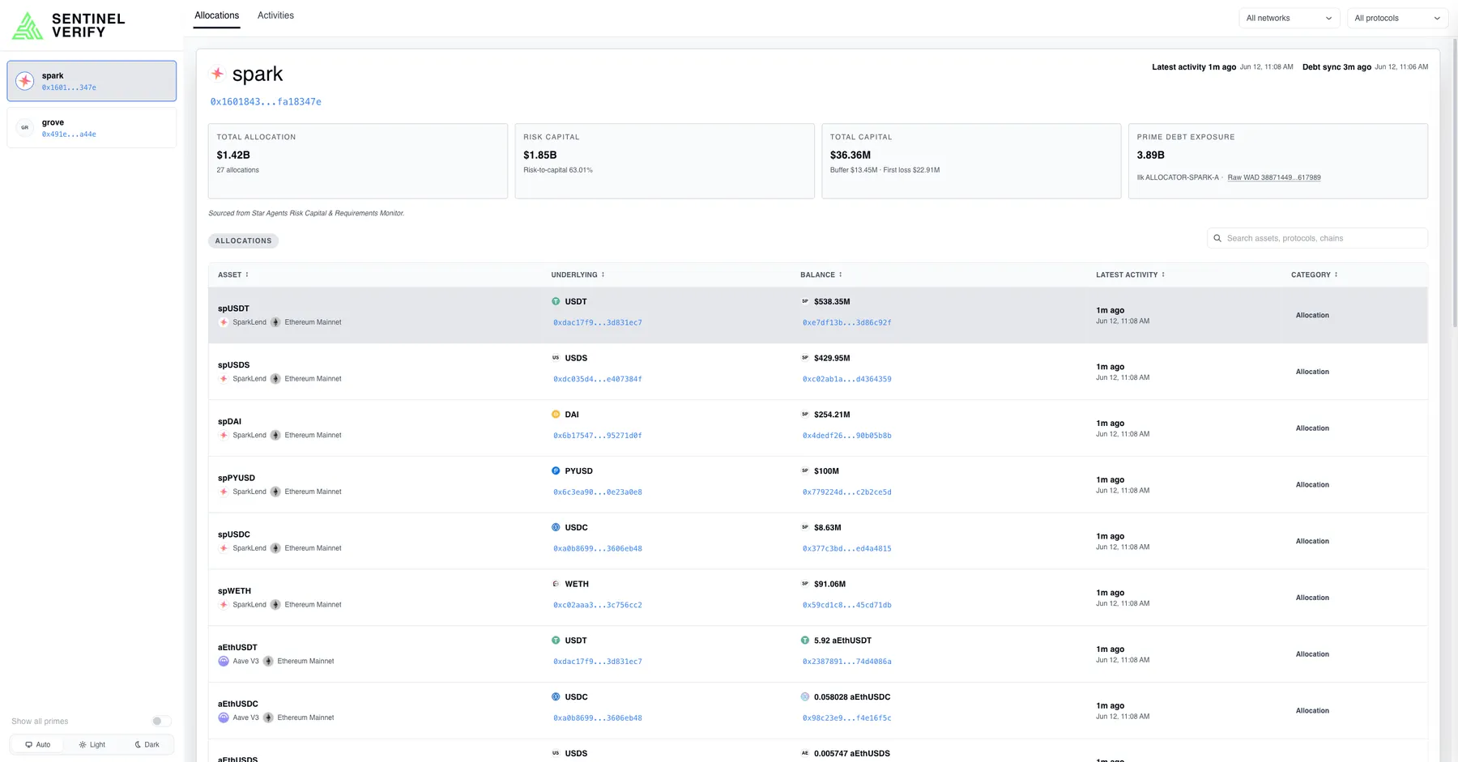Image resolution: width=1458 pixels, height=762 pixels.
Task: Switch to Dark theme
Action: 147,745
